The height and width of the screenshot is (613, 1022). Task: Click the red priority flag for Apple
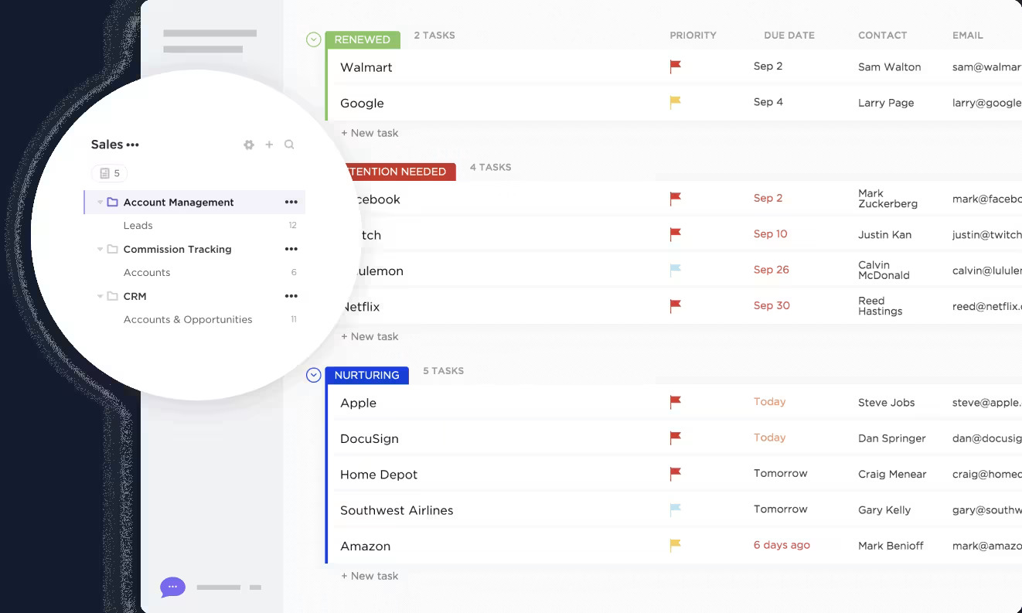(676, 403)
